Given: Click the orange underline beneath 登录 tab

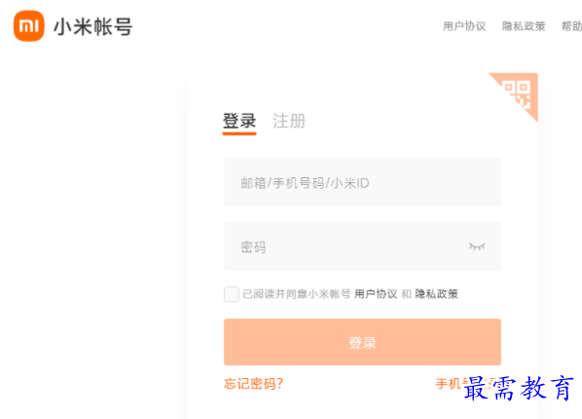Looking at the screenshot, I should (x=239, y=133).
